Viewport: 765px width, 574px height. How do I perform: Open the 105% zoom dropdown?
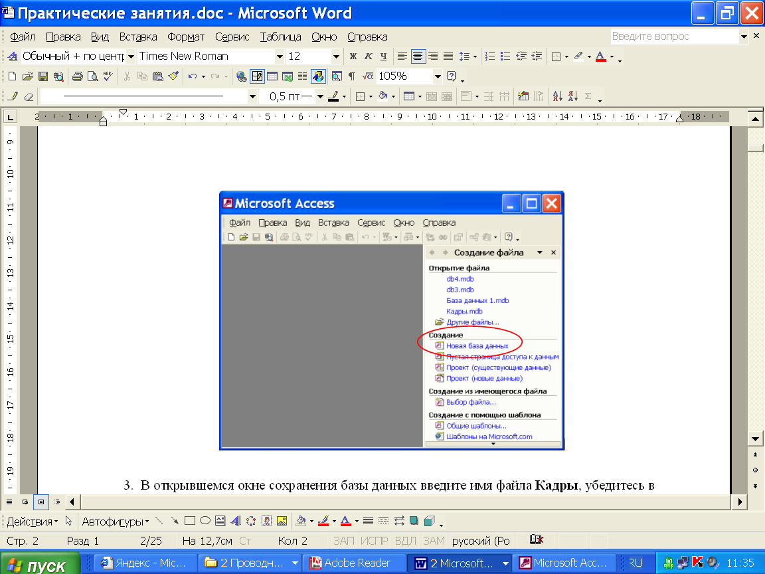click(x=438, y=76)
